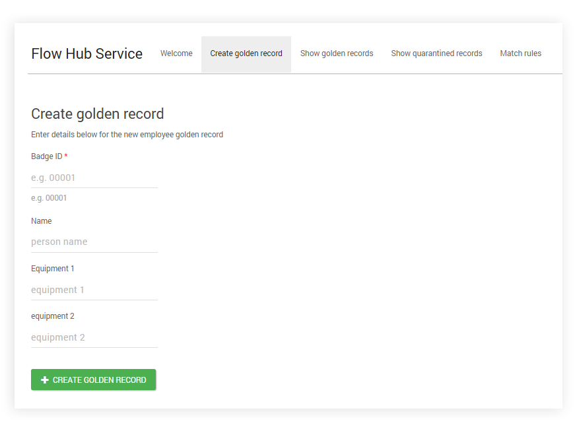
Task: Switch to Show golden records tab
Action: click(x=337, y=53)
